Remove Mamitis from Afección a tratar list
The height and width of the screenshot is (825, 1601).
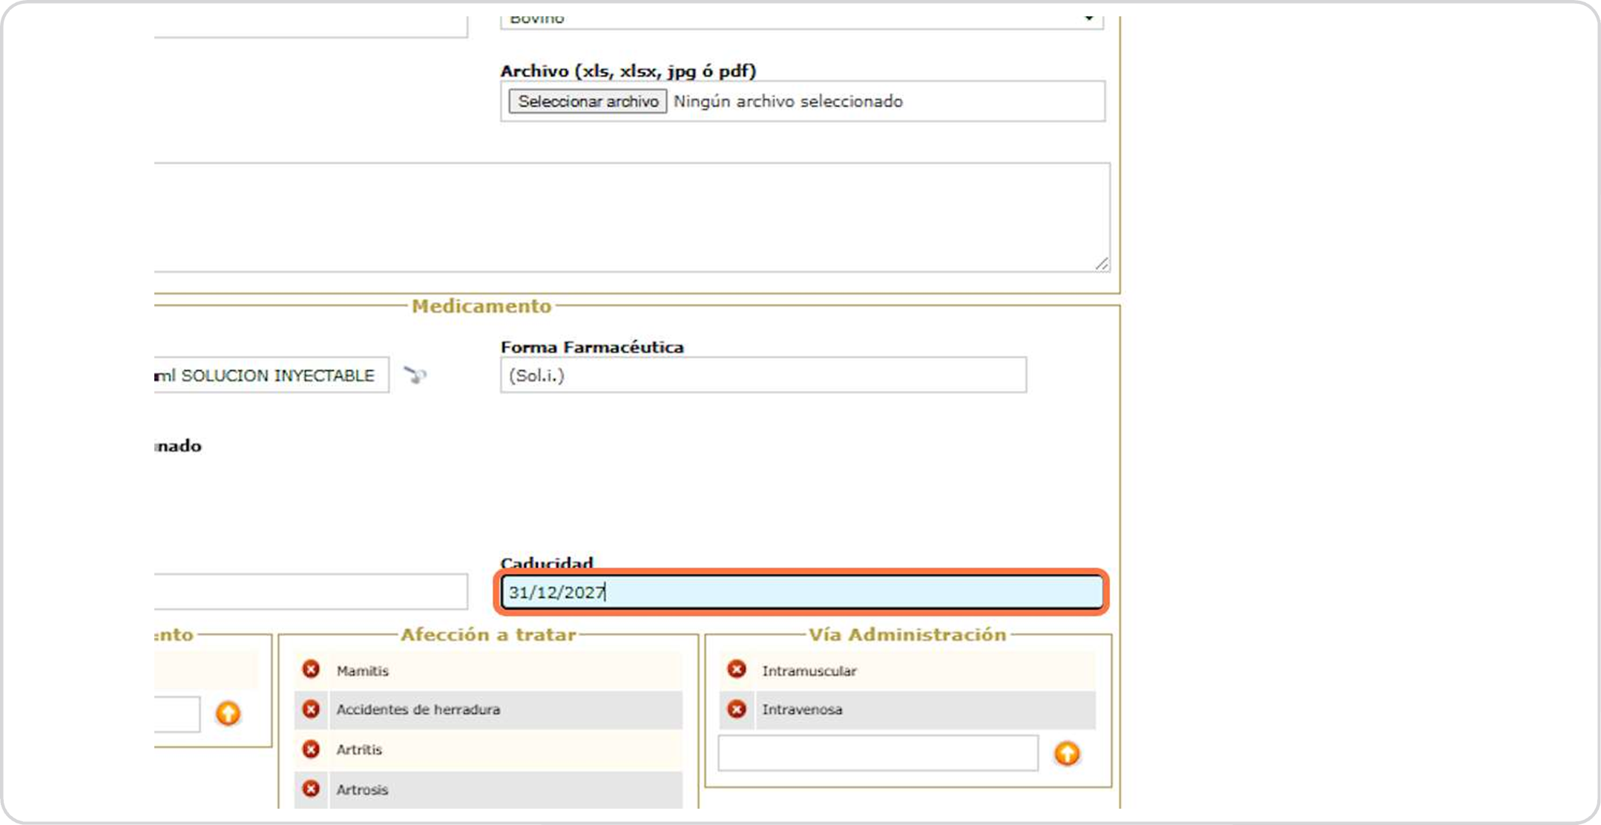click(311, 670)
